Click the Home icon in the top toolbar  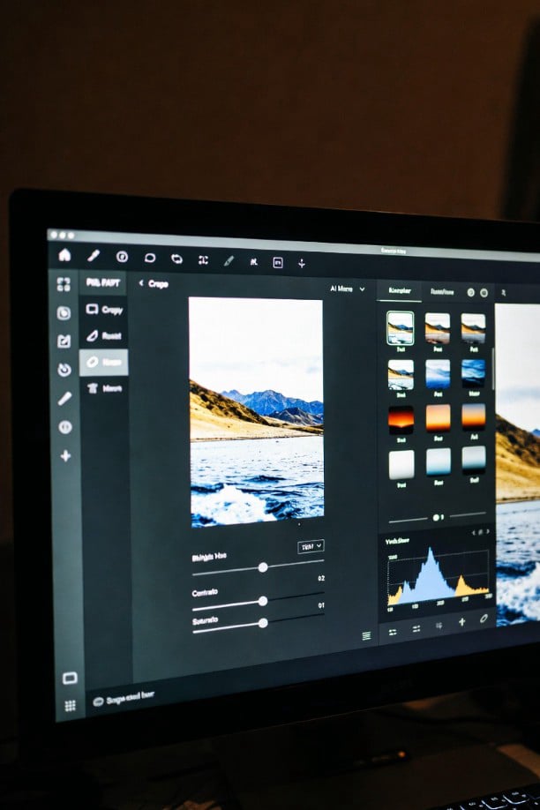click(64, 255)
